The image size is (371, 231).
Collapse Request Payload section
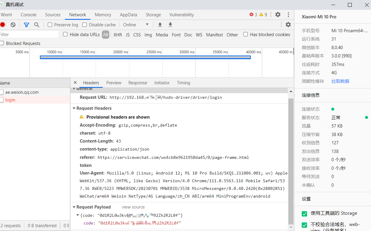click(74, 207)
